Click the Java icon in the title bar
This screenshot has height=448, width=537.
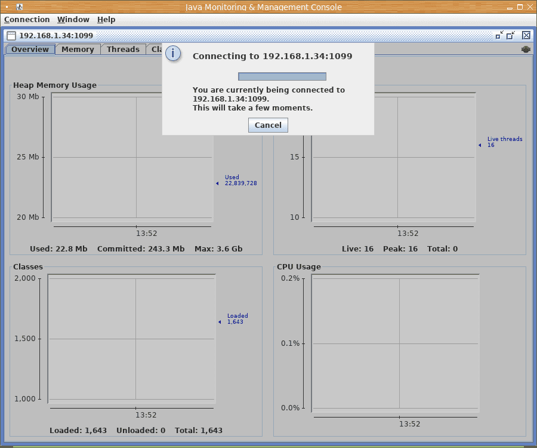point(19,7)
